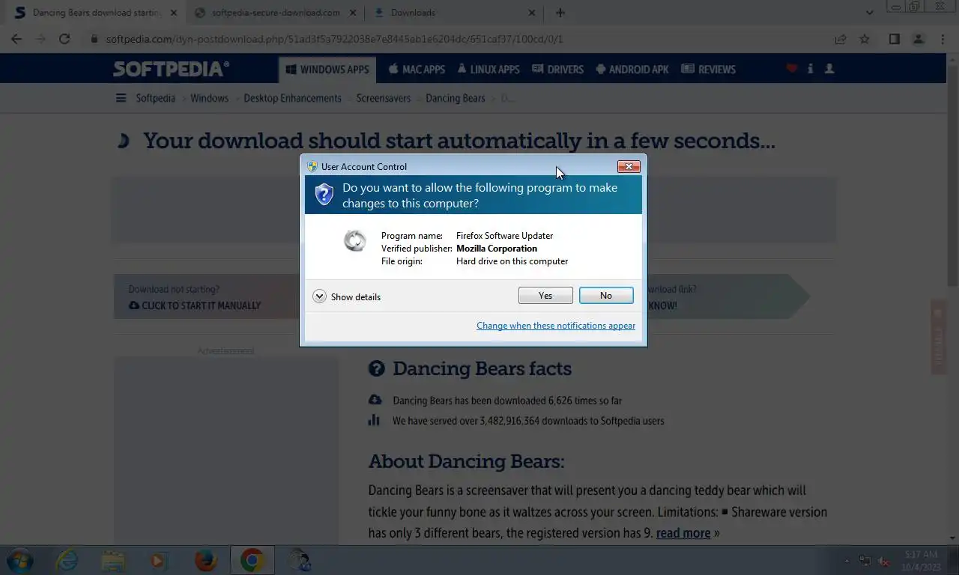Go to Dancing Bears breadcrumb link
959x575 pixels.
tap(456, 98)
